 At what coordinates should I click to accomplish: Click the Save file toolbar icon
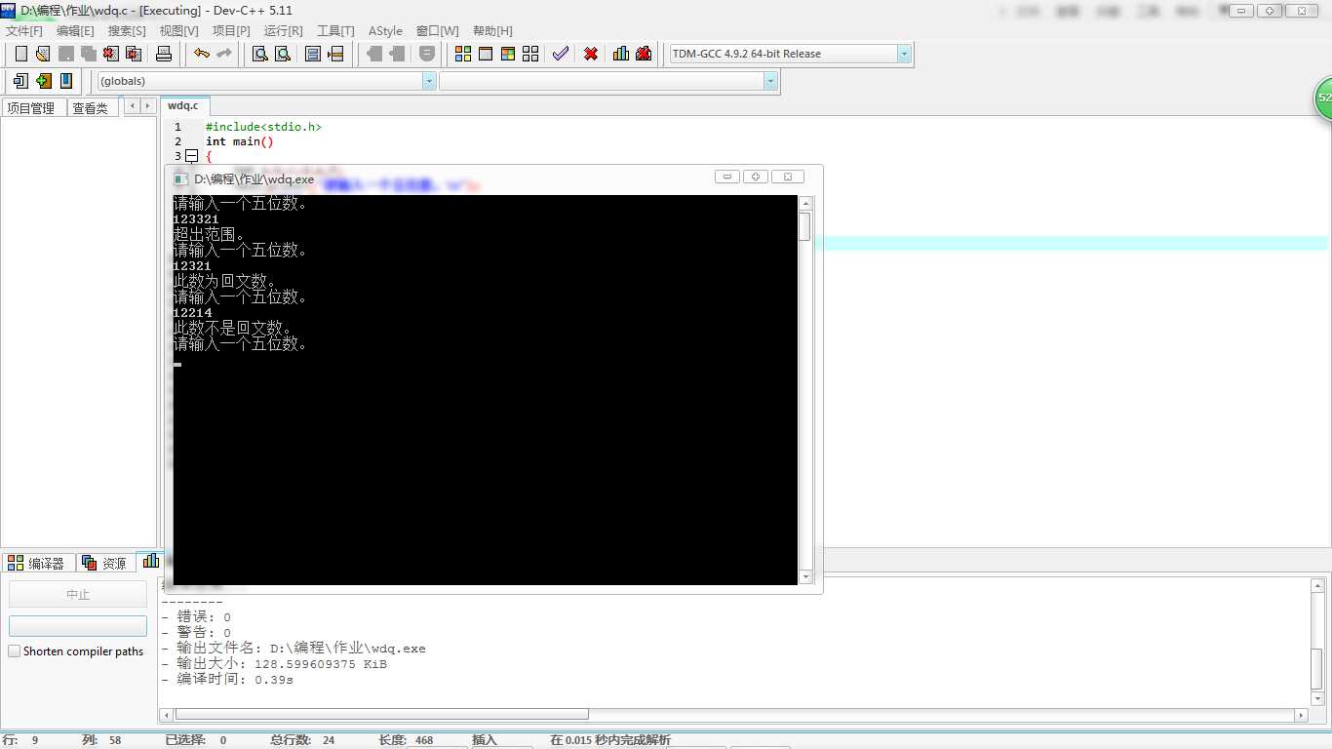pyautogui.click(x=65, y=54)
